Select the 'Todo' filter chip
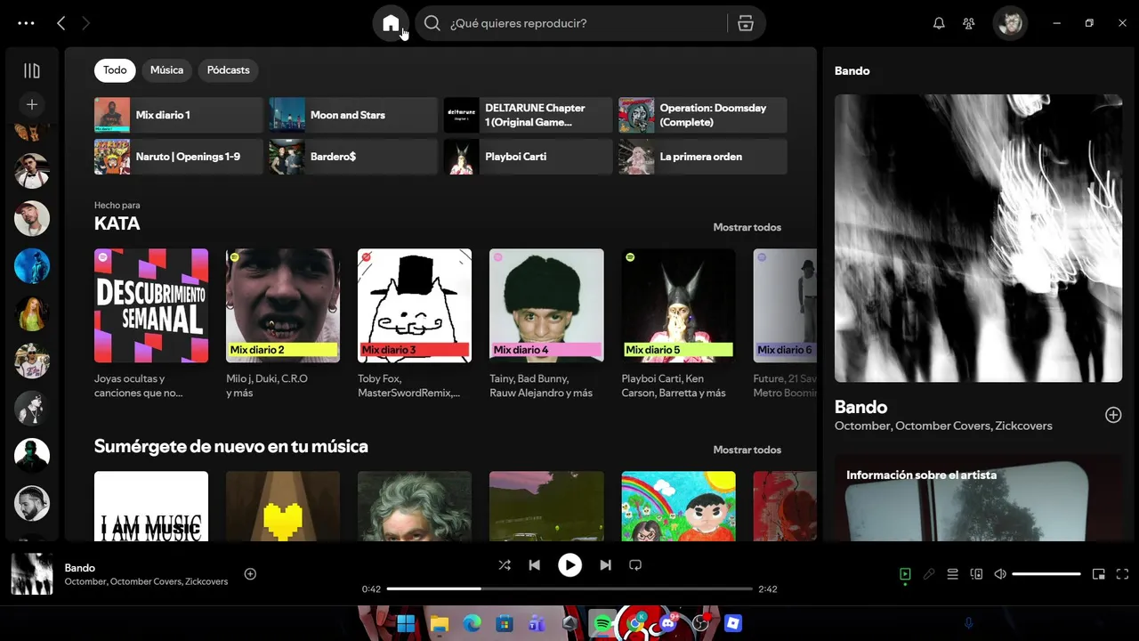Screen dimensions: 1139x641 (x=115, y=70)
